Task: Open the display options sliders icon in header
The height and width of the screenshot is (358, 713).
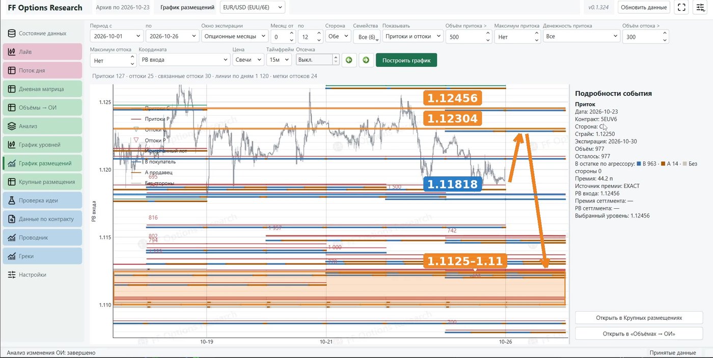Action: coord(700,8)
